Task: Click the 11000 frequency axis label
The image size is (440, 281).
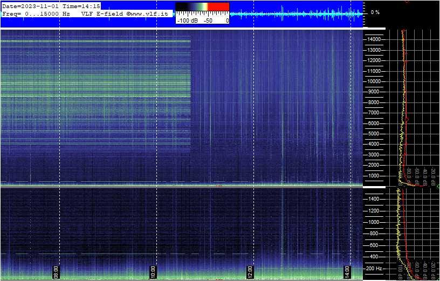Action: tap(374, 71)
